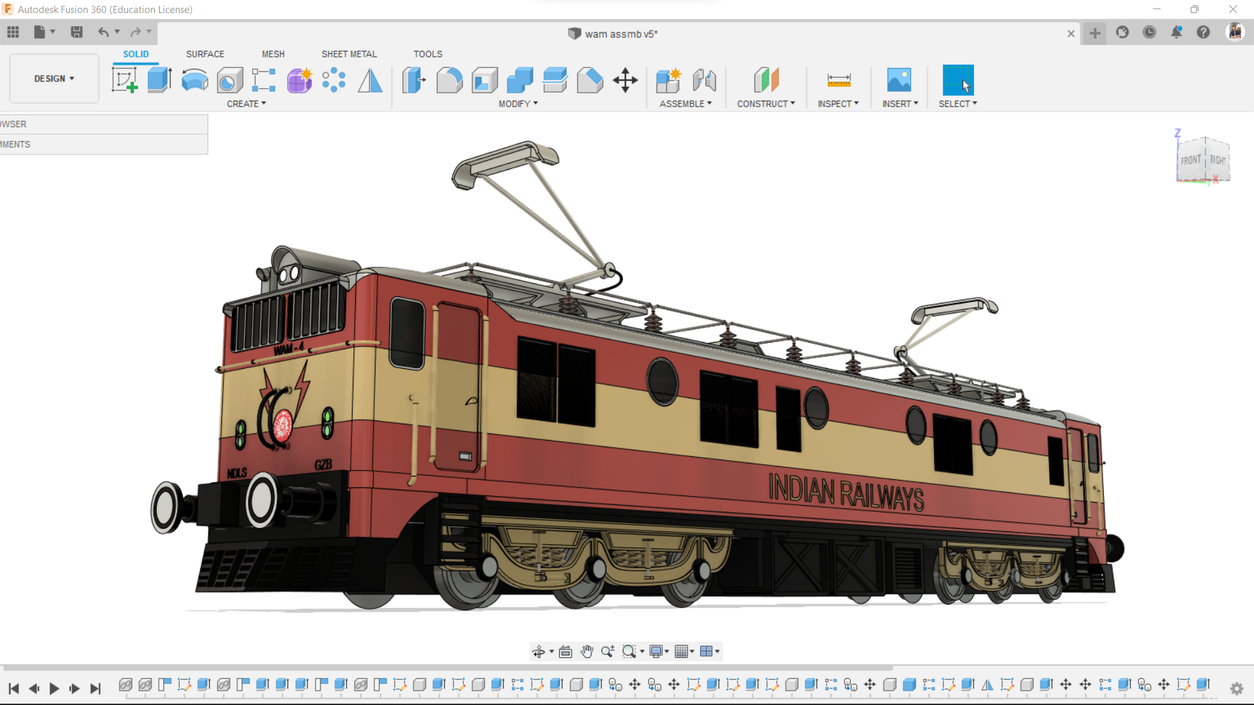
Task: Activate the Measure tool
Action: 839,80
